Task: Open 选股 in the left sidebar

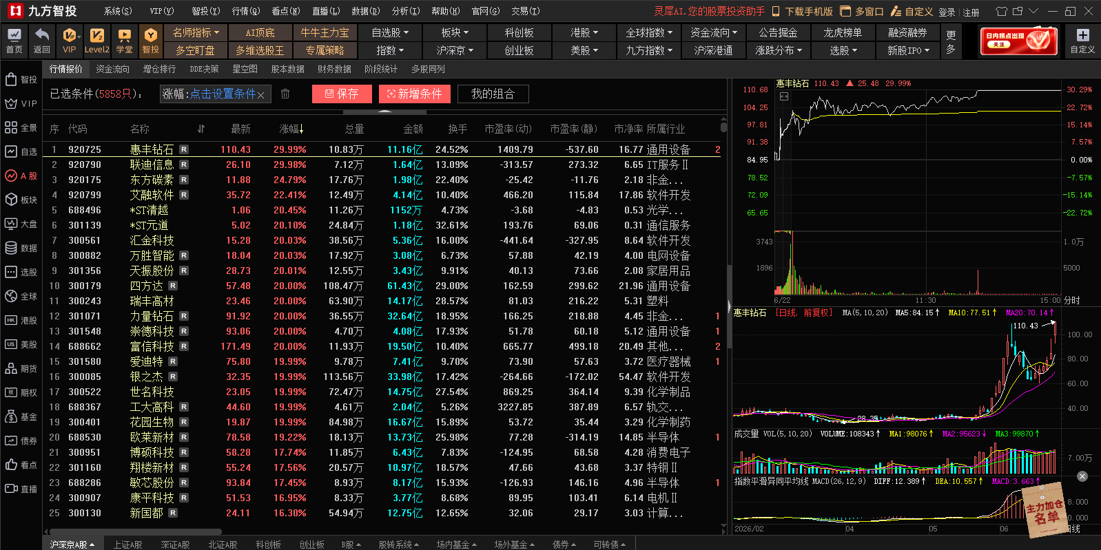Action: click(21, 272)
